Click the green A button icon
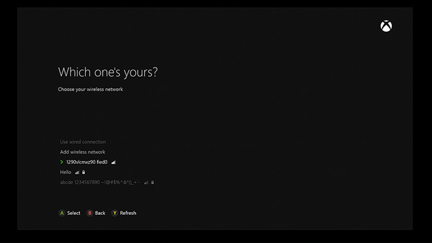Viewport: 432px width, 243px height. (62, 213)
